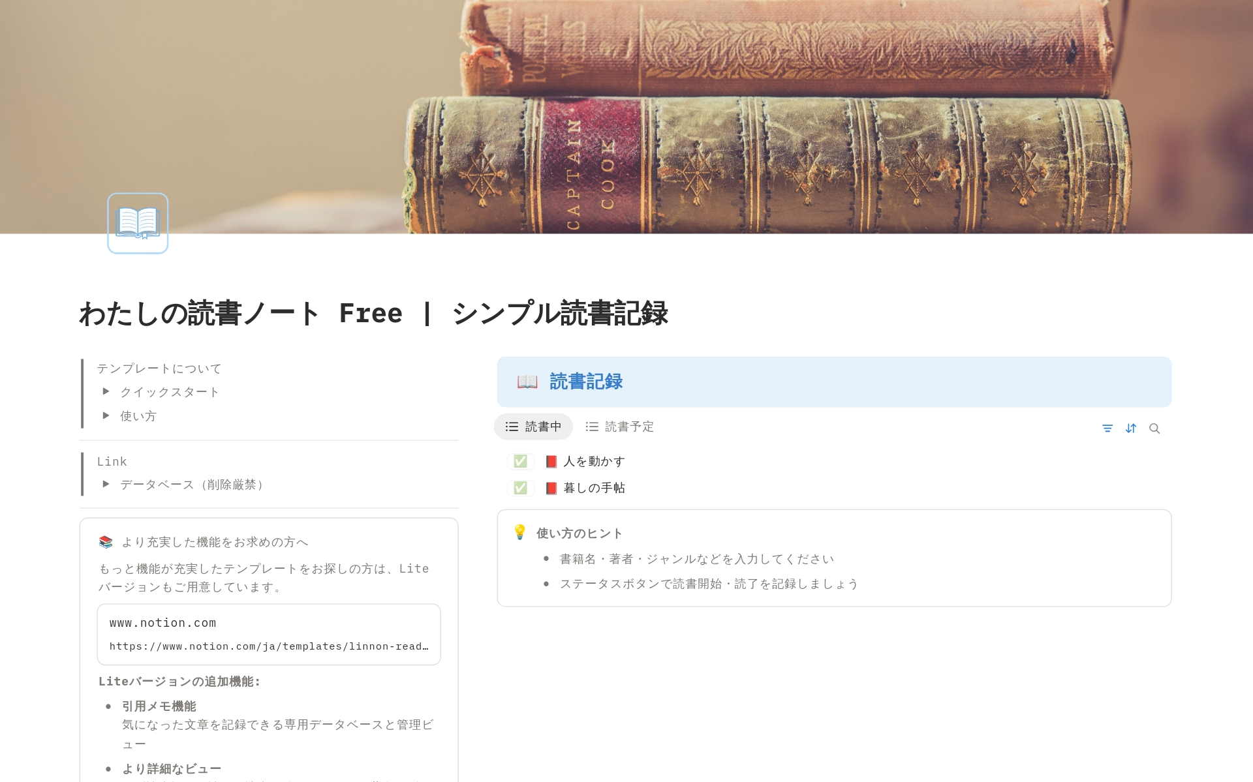The width and height of the screenshot is (1253, 782).
Task: Expand the クイックスタート toggle
Action: click(x=106, y=391)
